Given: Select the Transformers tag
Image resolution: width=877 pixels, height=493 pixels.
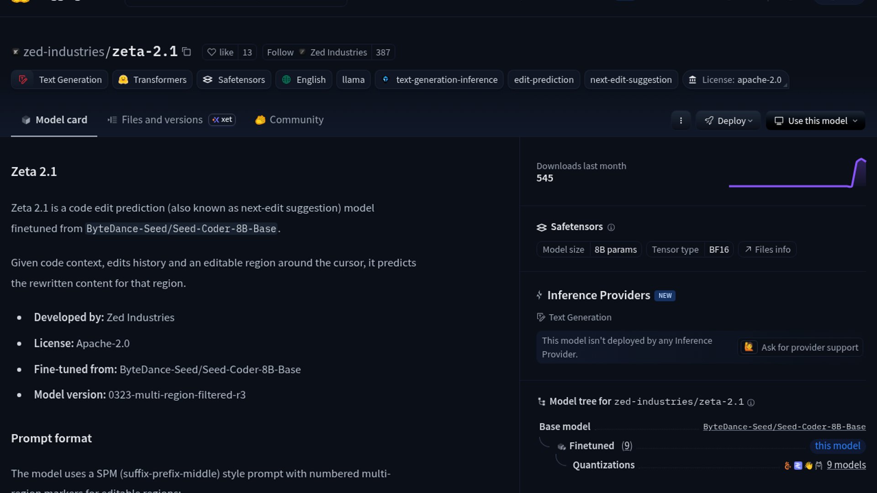Looking at the screenshot, I should (x=152, y=79).
